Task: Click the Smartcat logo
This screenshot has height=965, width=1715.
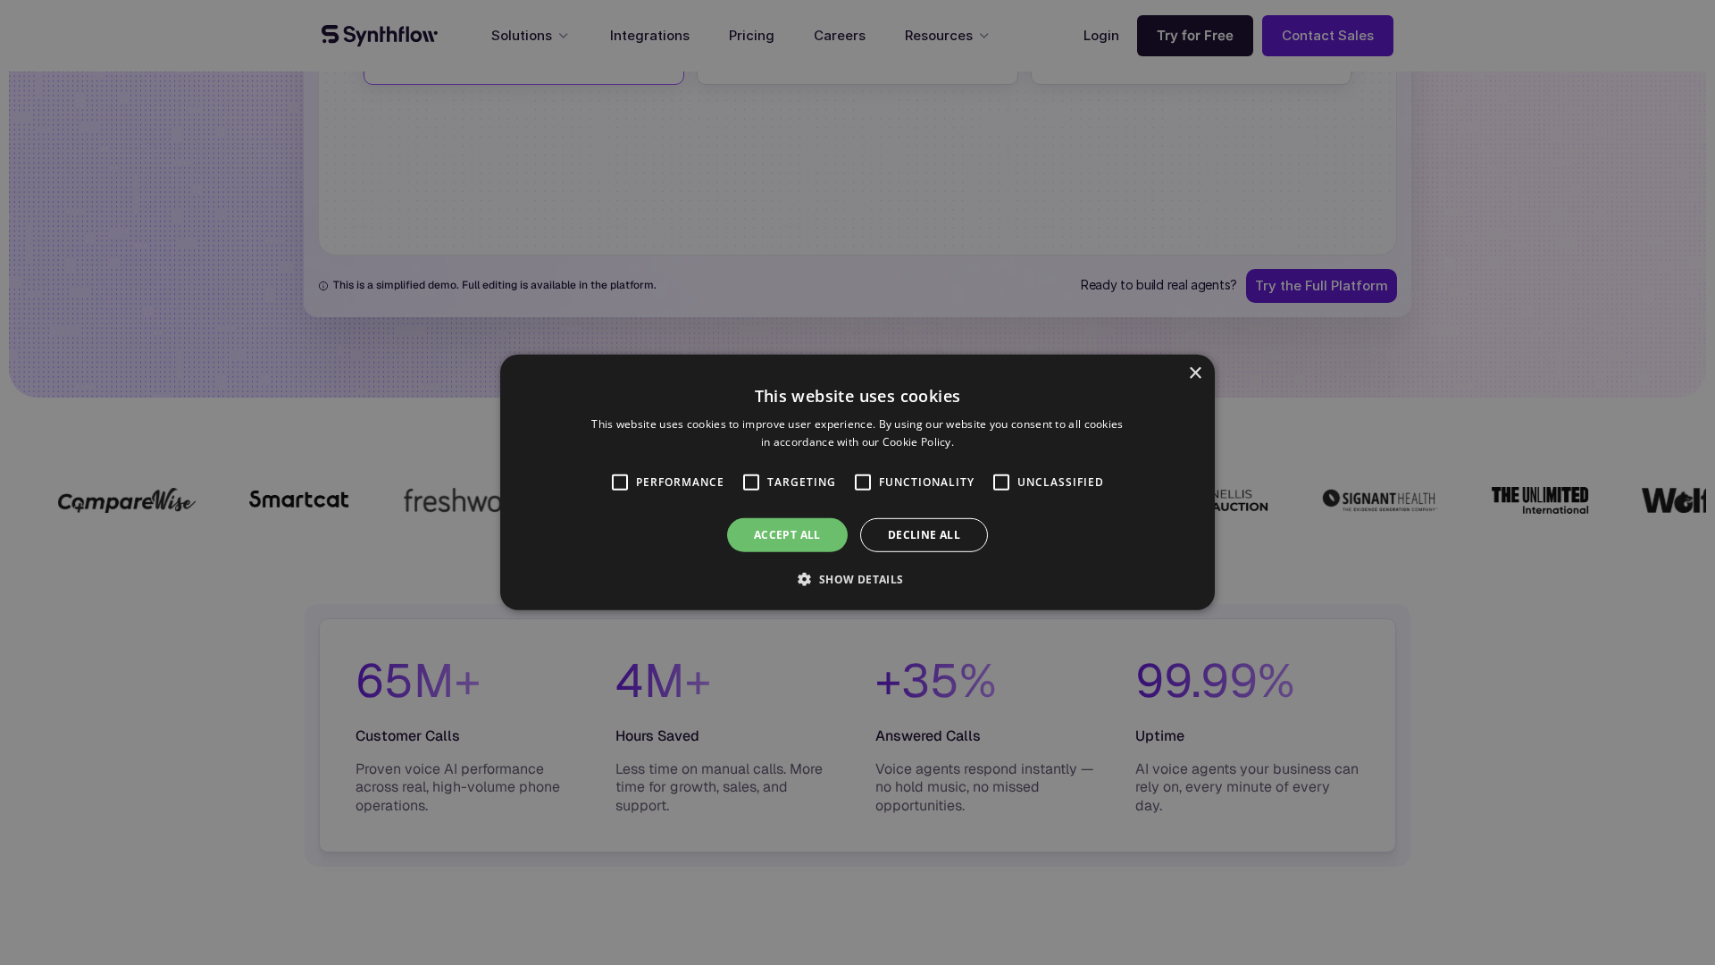Action: pos(299,499)
